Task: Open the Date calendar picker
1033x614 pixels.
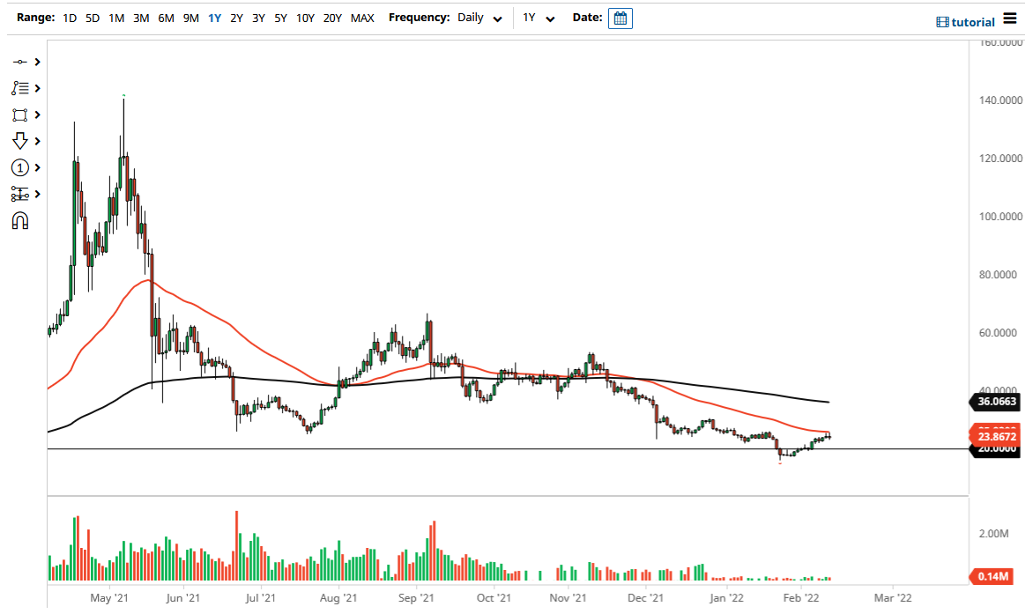Action: pyautogui.click(x=620, y=18)
